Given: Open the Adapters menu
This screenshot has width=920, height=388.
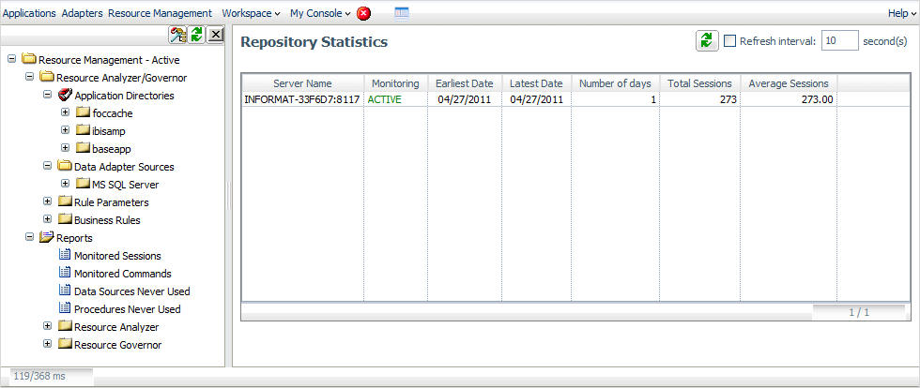Looking at the screenshot, I should pos(82,13).
